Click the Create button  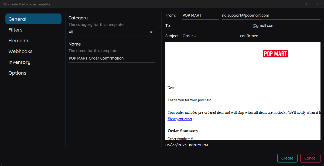click(287, 158)
